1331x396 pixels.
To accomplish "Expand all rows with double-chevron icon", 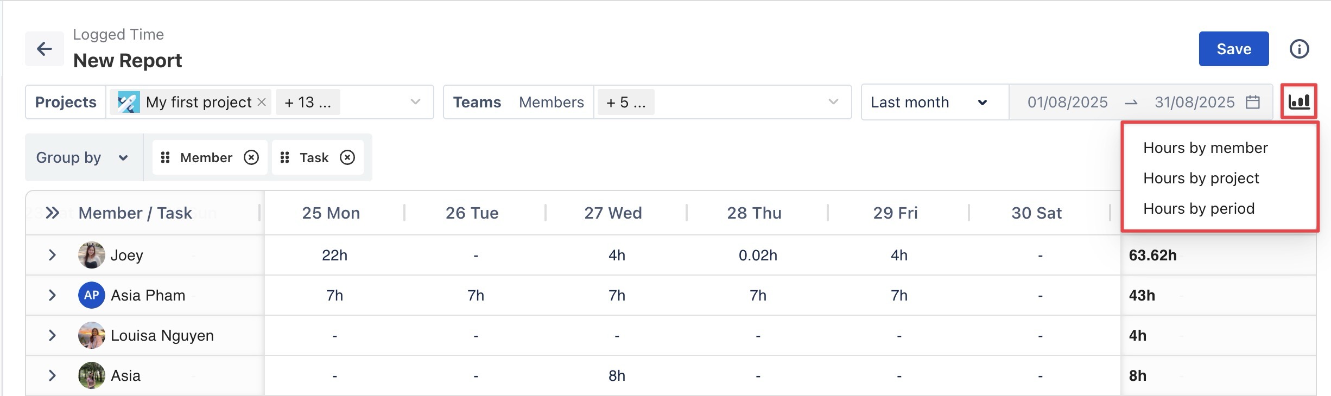I will pyautogui.click(x=52, y=213).
